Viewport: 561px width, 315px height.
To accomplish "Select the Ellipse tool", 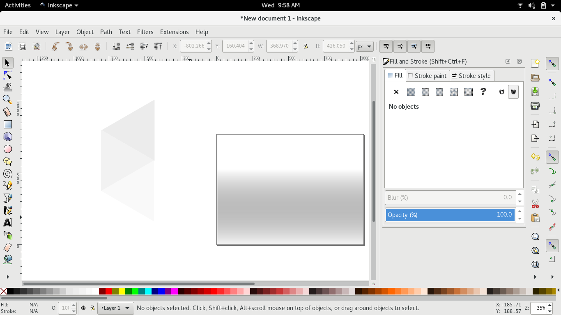I will pyautogui.click(x=8, y=149).
